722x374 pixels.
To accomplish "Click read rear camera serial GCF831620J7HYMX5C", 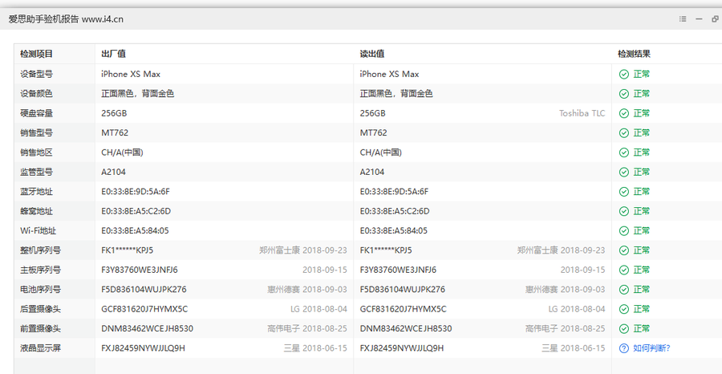I will click(403, 309).
